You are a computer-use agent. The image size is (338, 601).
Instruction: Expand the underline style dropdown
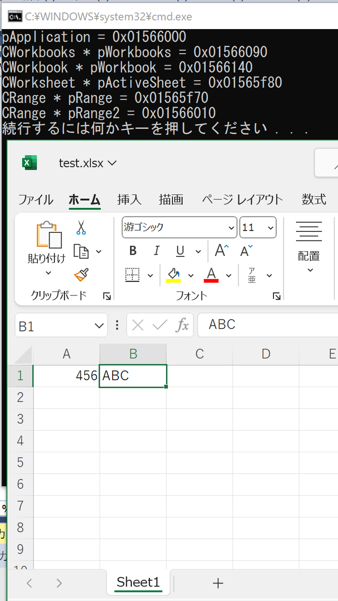198,251
